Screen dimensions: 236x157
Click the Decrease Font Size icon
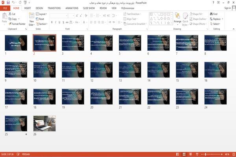click(x=81, y=15)
